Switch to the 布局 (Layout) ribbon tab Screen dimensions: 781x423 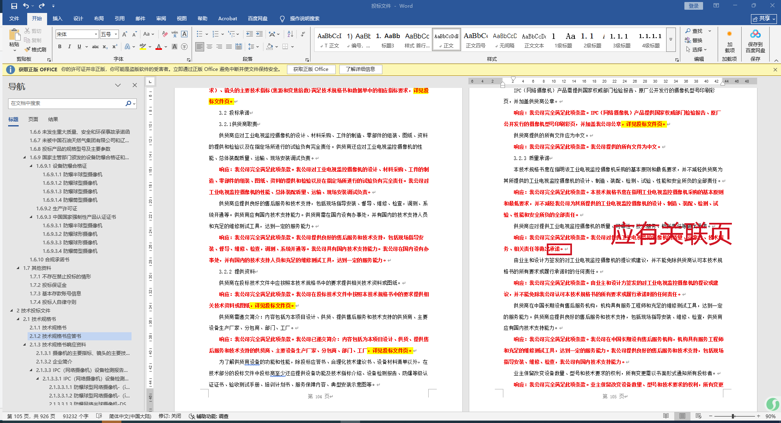(99, 19)
